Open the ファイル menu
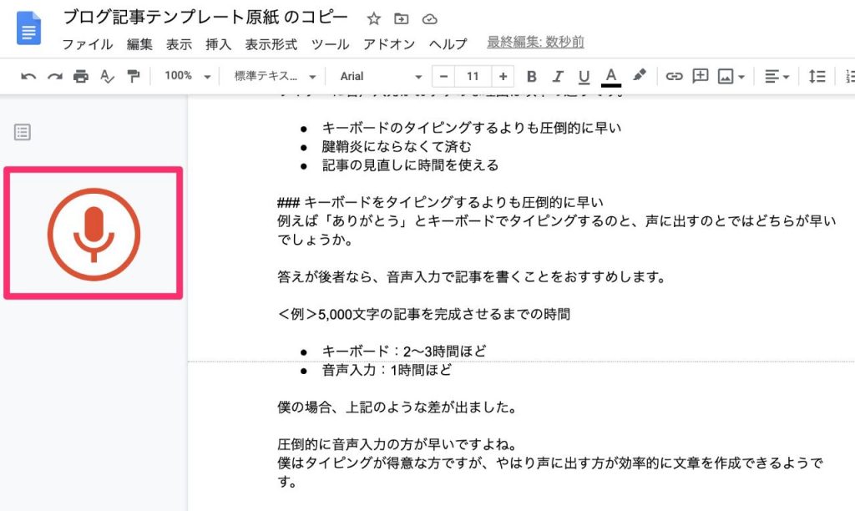 (x=88, y=43)
